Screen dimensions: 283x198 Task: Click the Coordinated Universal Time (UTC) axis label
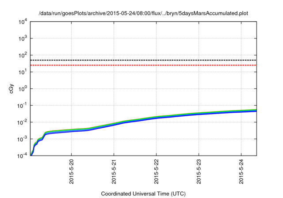tap(143, 194)
